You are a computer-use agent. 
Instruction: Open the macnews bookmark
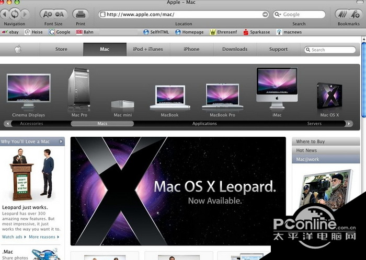(x=289, y=32)
